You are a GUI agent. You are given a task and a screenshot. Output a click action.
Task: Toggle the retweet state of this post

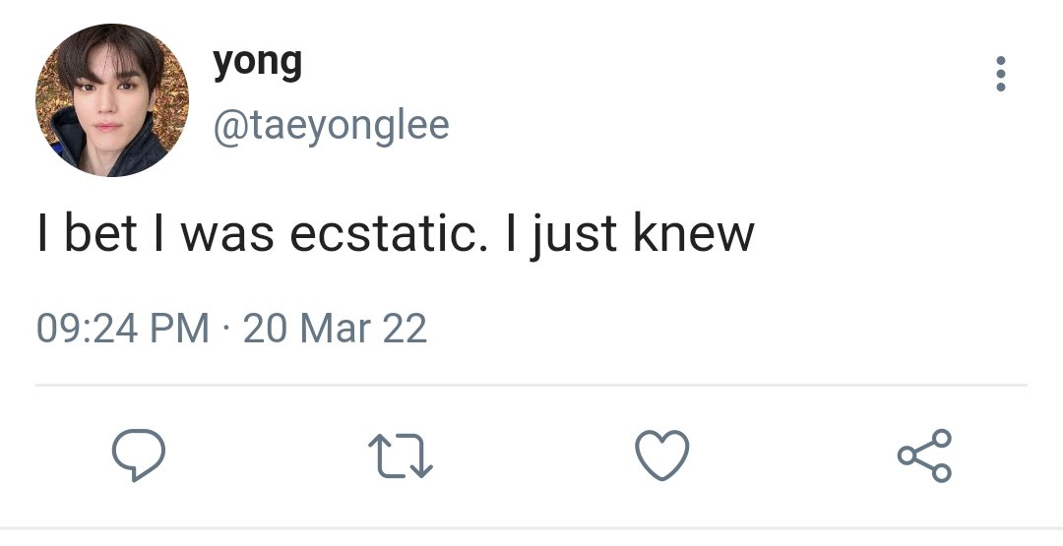[x=400, y=455]
